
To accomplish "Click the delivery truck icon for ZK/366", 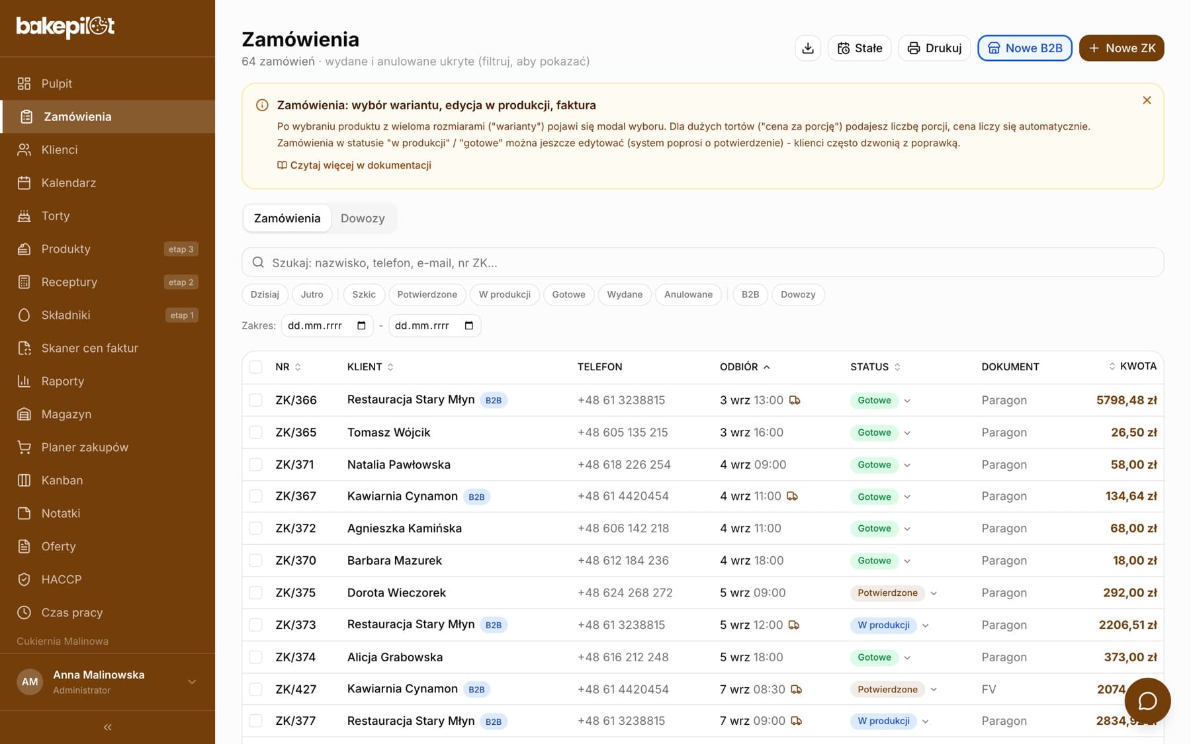I will (x=795, y=400).
